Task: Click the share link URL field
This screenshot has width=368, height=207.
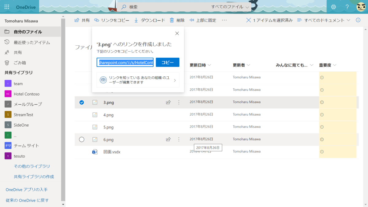Action: (x=125, y=62)
